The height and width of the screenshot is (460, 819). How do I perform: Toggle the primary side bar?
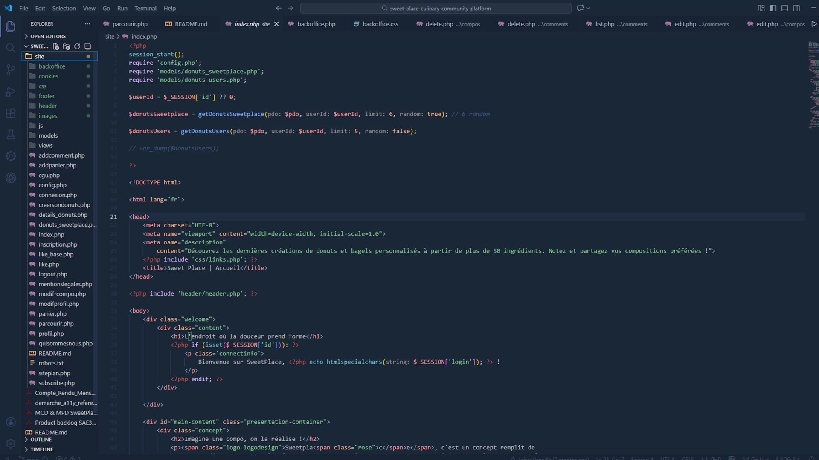773,8
